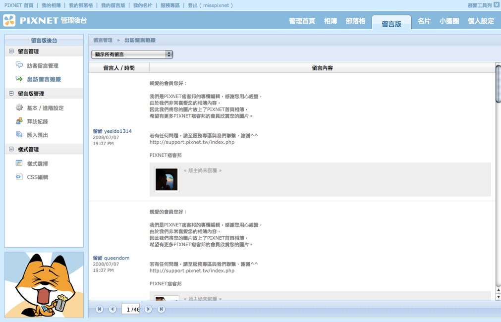
Task: Open the 個人設定 tab
Action: point(481,21)
